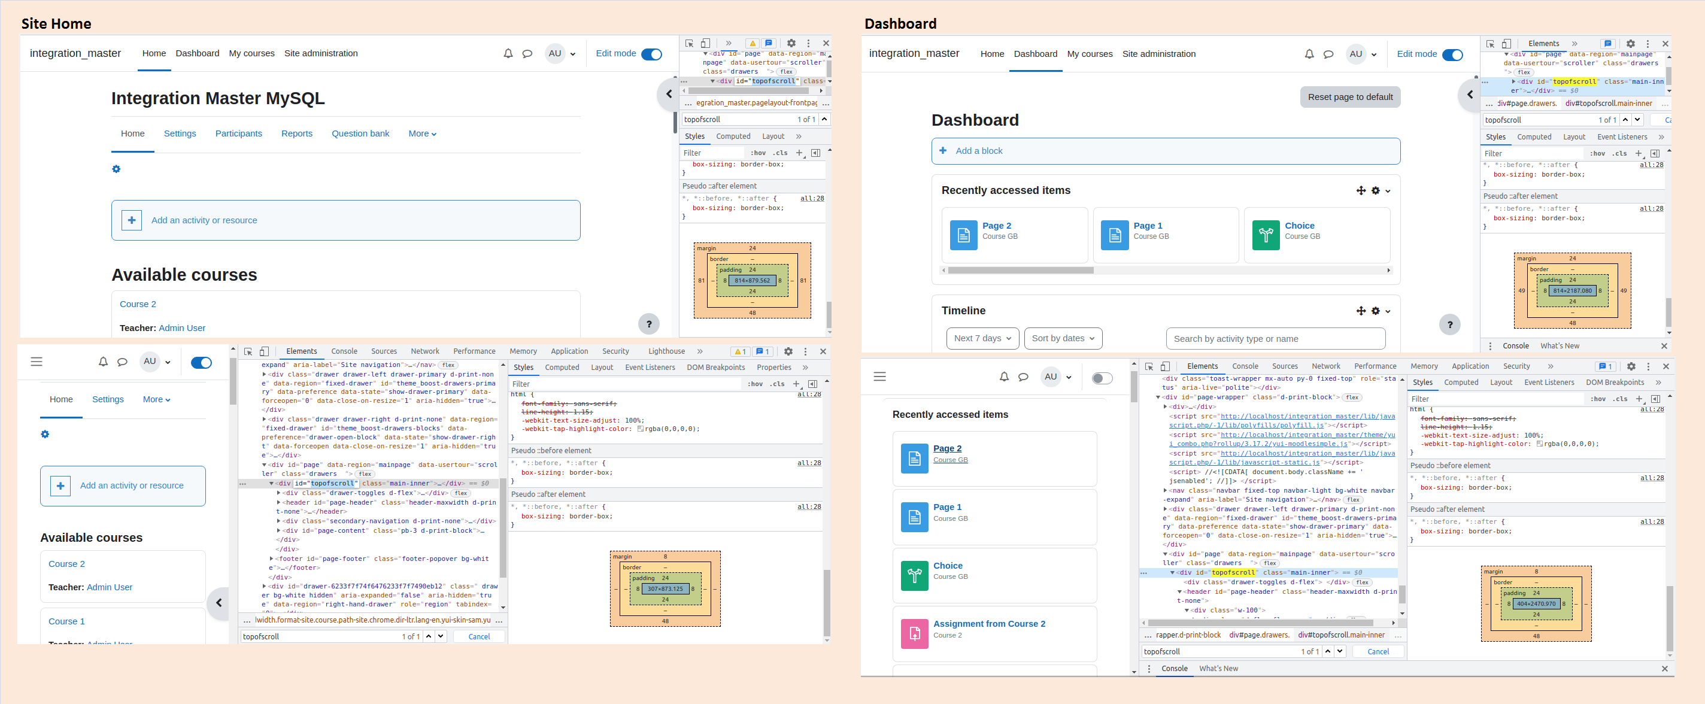Show more tabs chevron in narrow Site Home DevTools
The height and width of the screenshot is (704, 1705).
coord(700,351)
